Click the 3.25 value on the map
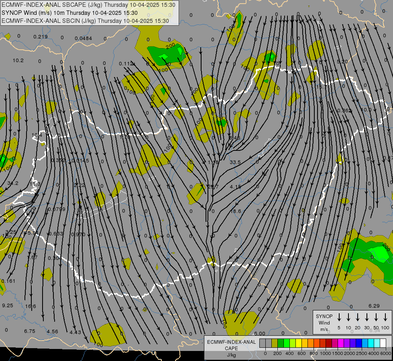393x361 pixels. [x=11, y=232]
